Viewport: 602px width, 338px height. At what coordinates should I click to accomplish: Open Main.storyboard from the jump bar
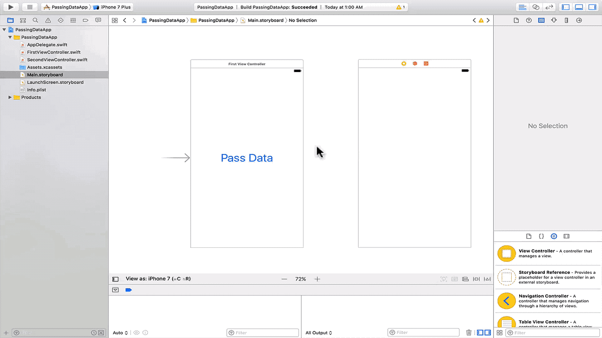point(265,20)
